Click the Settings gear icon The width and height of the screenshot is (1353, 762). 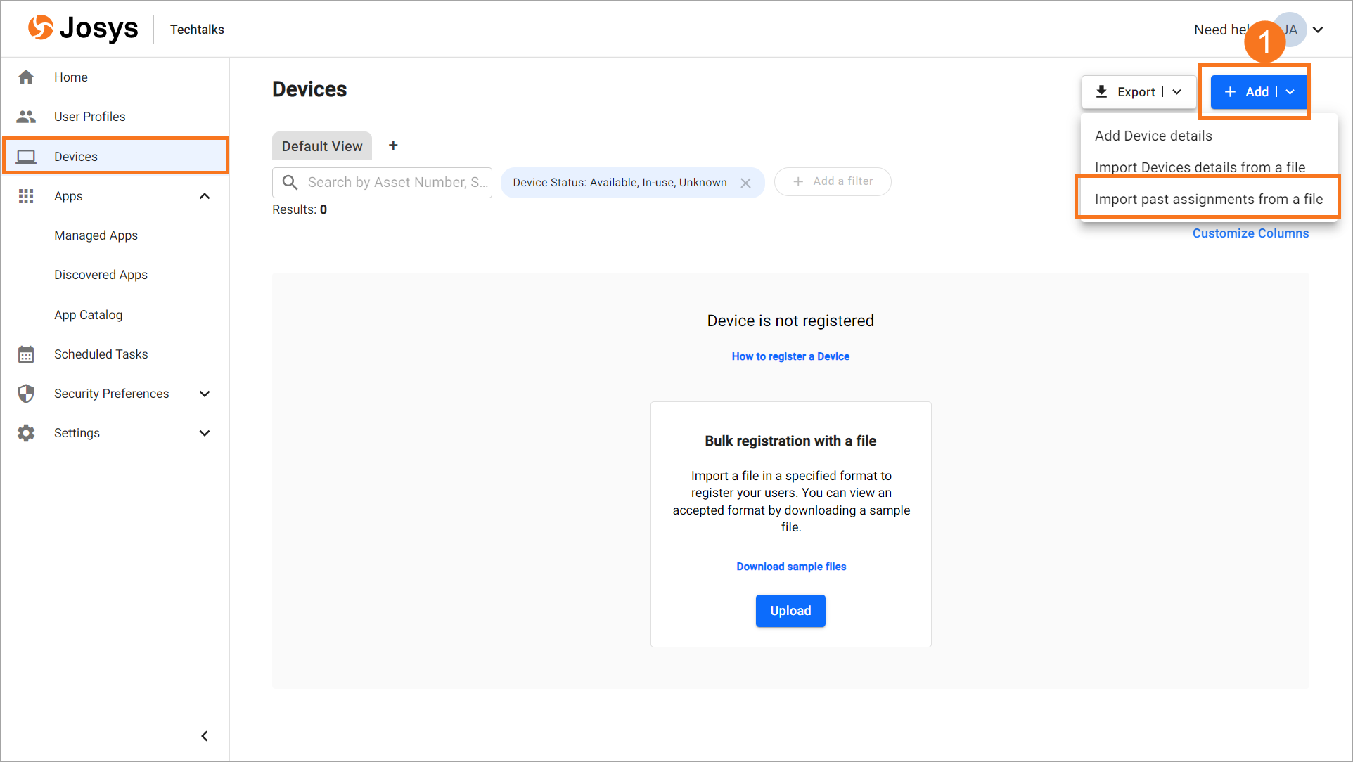[x=26, y=433]
